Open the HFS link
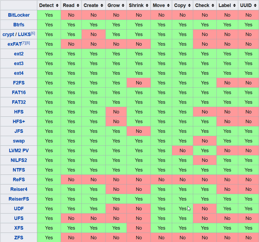 point(19,112)
